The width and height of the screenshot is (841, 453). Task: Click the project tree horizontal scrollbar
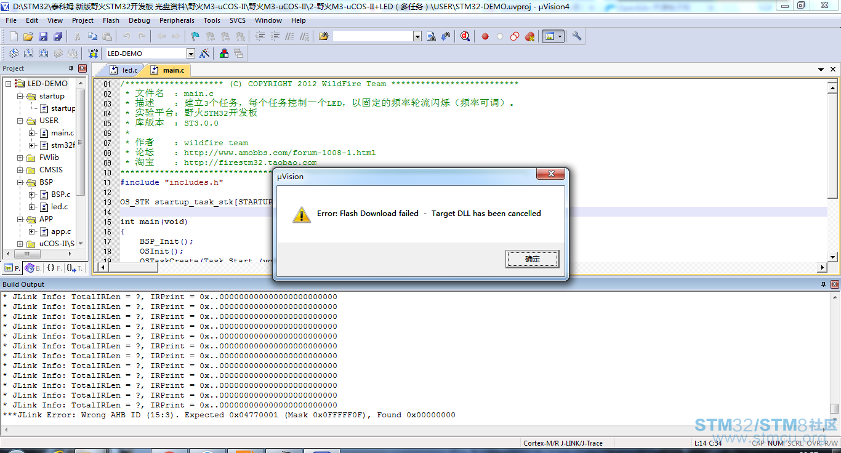pyautogui.click(x=39, y=254)
